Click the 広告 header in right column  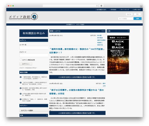coord(118,31)
